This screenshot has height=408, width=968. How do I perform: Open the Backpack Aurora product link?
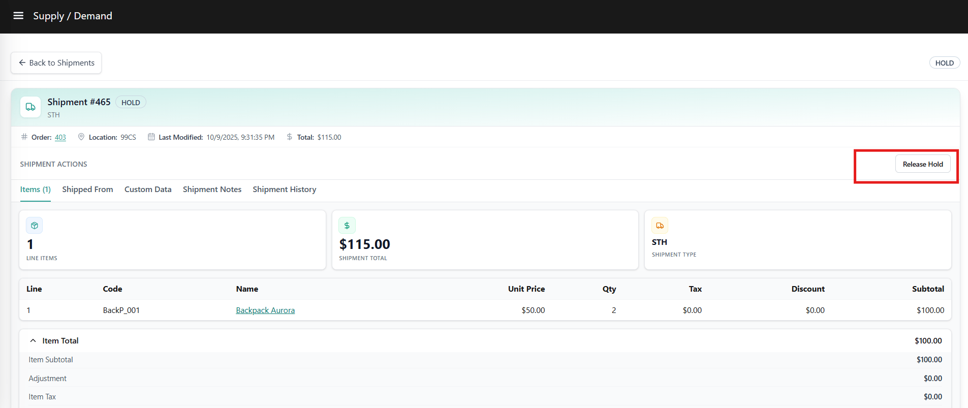(x=265, y=310)
